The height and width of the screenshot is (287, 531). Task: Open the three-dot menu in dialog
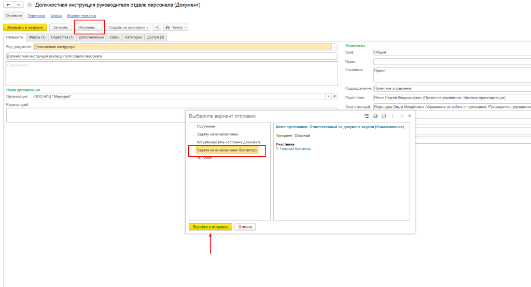(x=393, y=116)
